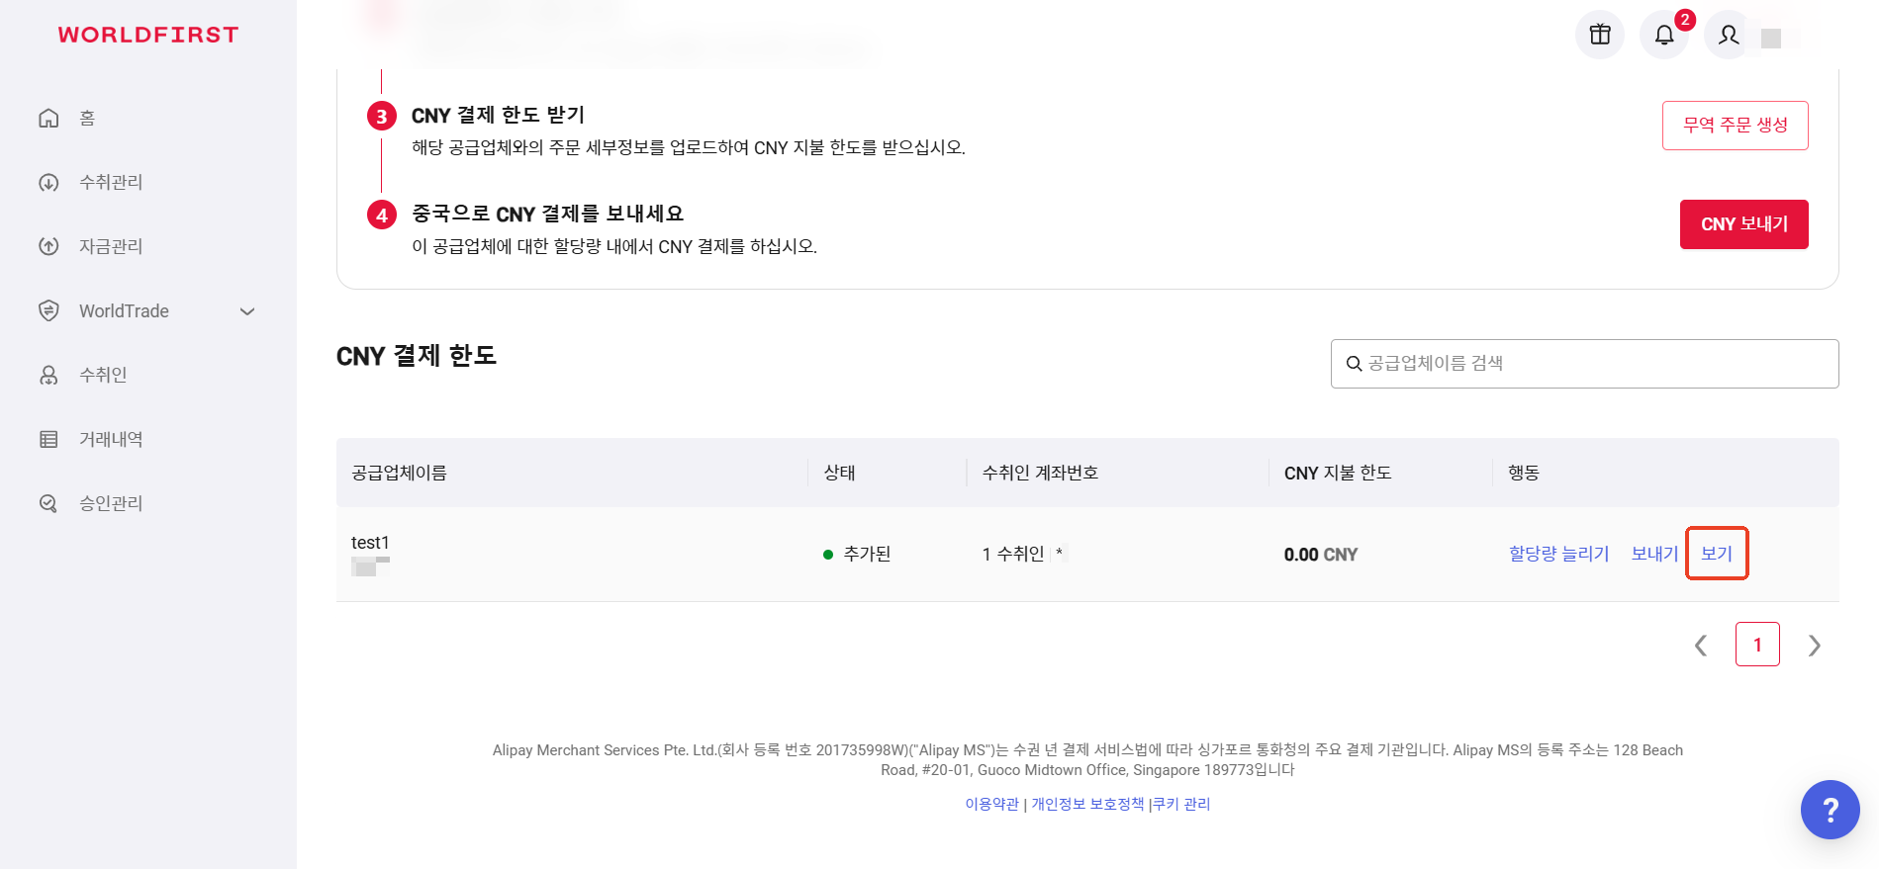Go to next page arrow
The height and width of the screenshot is (869, 1879).
click(x=1814, y=646)
